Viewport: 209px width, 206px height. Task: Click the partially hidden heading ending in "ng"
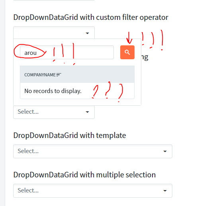[x=145, y=57]
